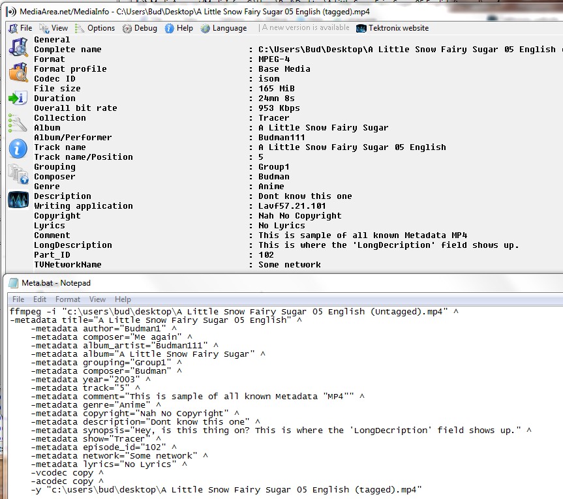Click the 'Part_ID' row label

[52, 254]
